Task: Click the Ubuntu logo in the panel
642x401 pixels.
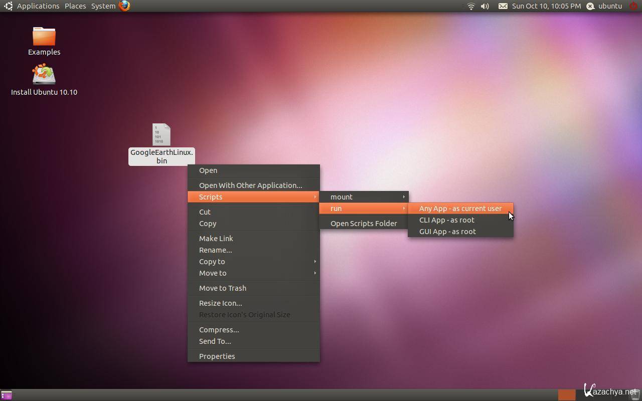Action: [8, 6]
